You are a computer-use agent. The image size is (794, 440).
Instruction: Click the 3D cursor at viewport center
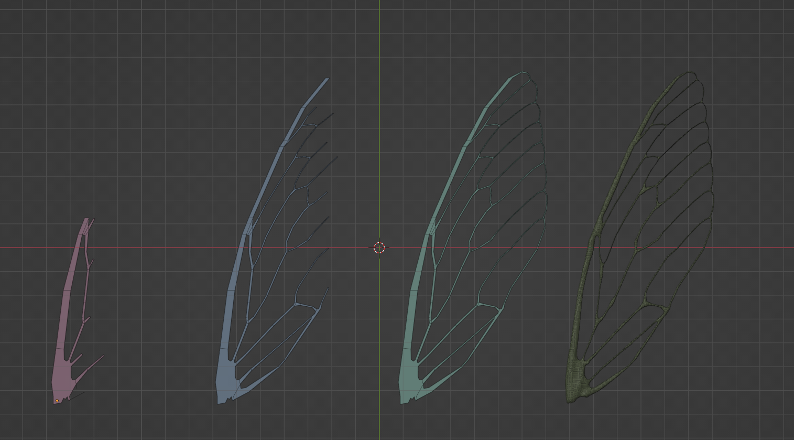coord(380,248)
